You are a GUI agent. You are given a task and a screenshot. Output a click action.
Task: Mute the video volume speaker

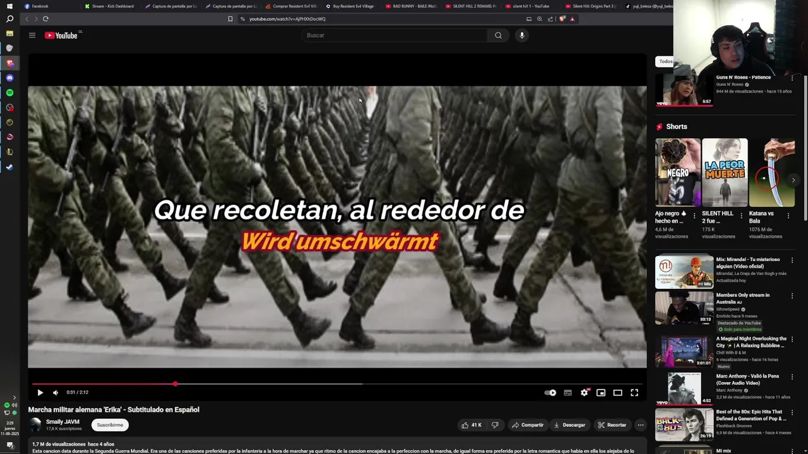tap(56, 392)
